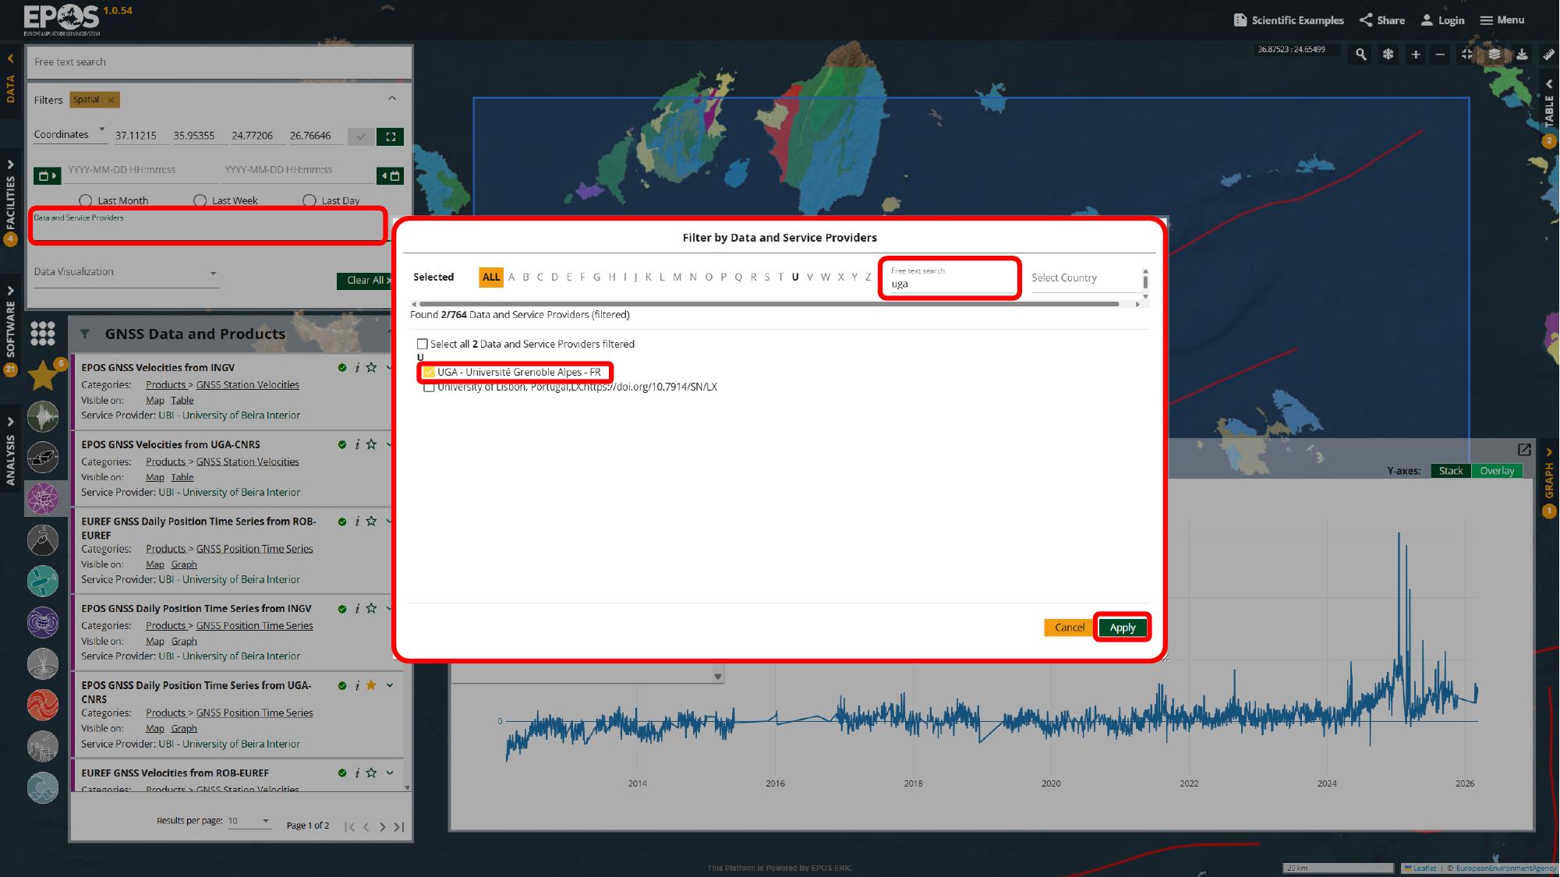Collapse EPOS GNSS Velocities from INGV entry
1560x877 pixels.
coord(389,367)
